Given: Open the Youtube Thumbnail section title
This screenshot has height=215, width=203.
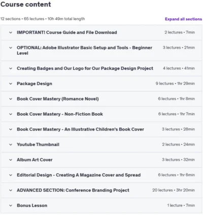Looking at the screenshot, I should [x=38, y=145].
